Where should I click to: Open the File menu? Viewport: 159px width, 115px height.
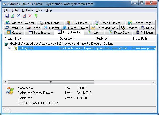pyautogui.click(x=6, y=10)
